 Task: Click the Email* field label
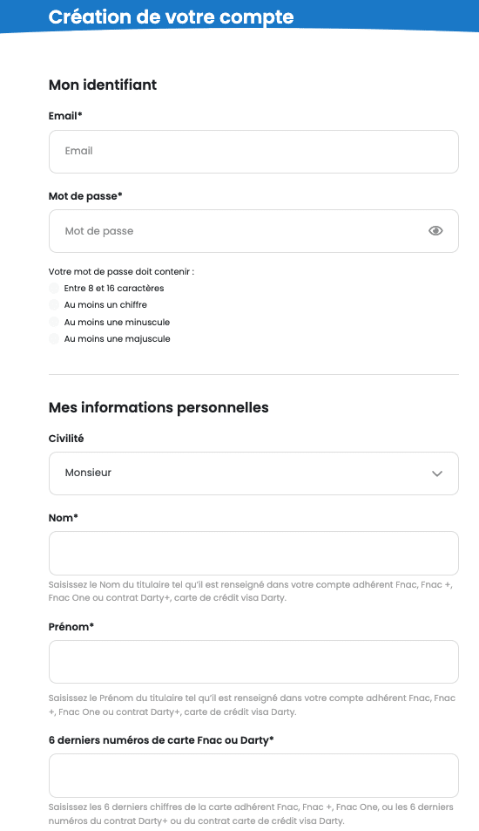pos(65,115)
